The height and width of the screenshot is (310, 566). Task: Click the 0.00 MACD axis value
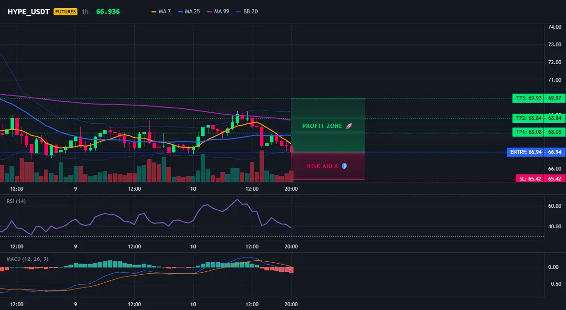(x=554, y=267)
